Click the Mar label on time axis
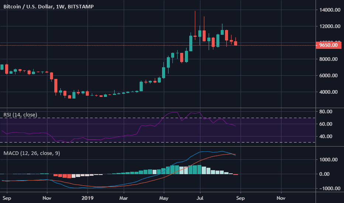The height and width of the screenshot is (203, 344). pyautogui.click(x=124, y=198)
